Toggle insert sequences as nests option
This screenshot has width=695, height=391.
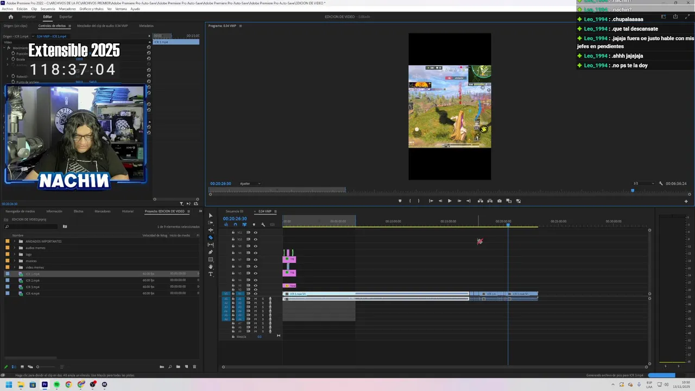click(226, 224)
